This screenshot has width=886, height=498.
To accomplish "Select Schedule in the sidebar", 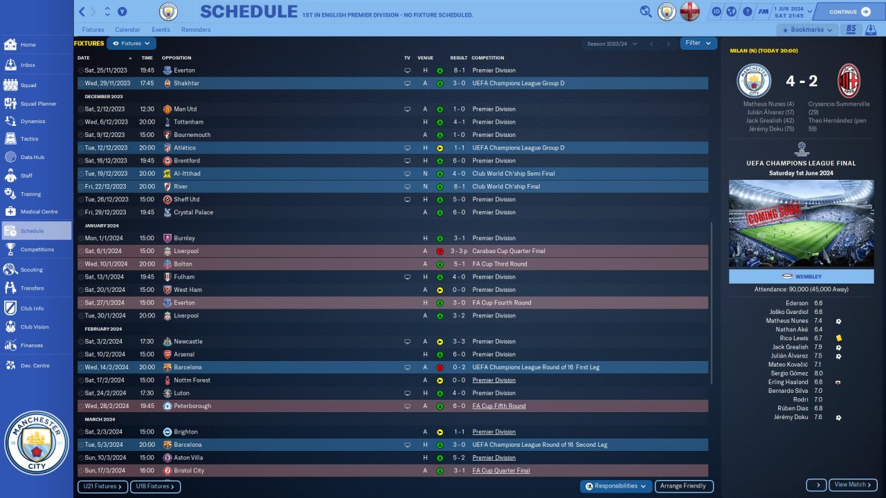I will pyautogui.click(x=36, y=231).
